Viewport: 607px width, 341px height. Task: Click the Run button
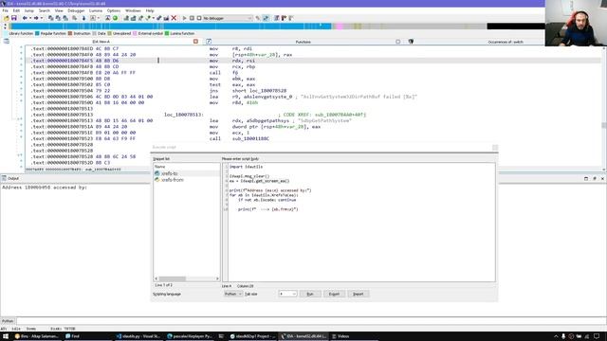click(x=310, y=294)
